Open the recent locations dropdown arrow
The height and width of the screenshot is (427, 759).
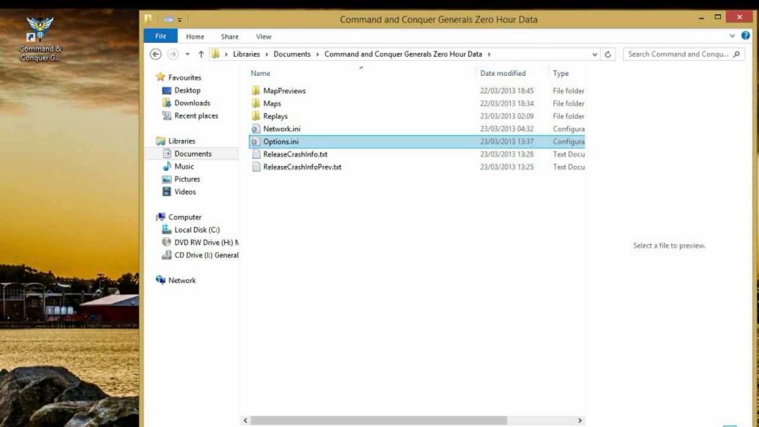click(x=187, y=54)
